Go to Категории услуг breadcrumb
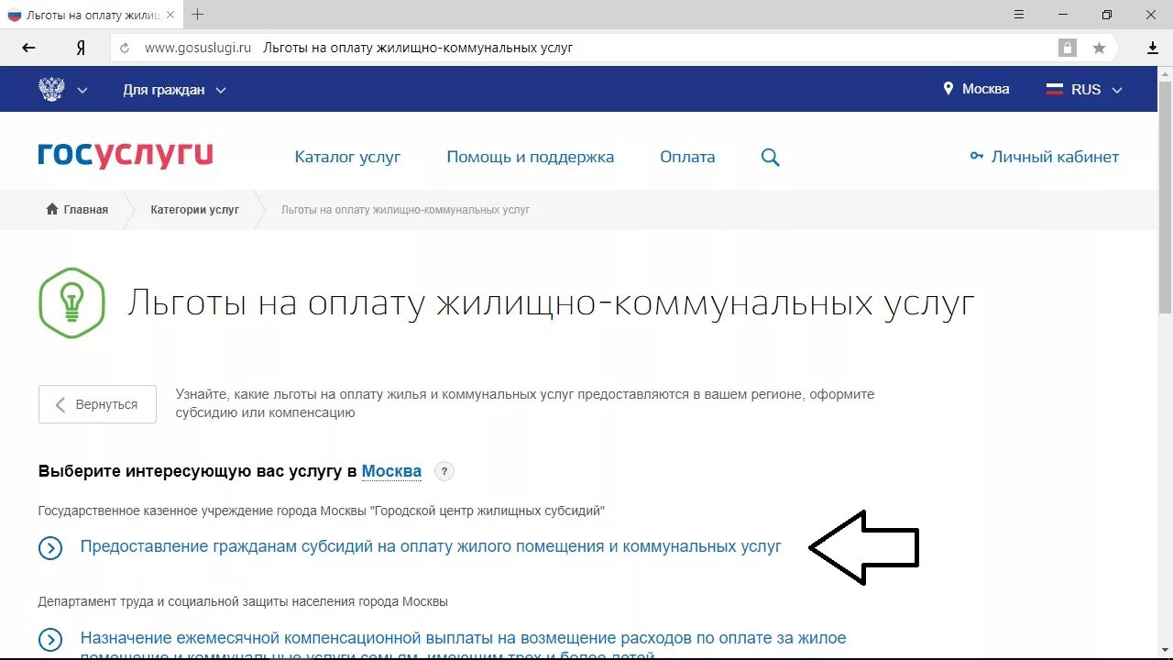 [x=195, y=210]
